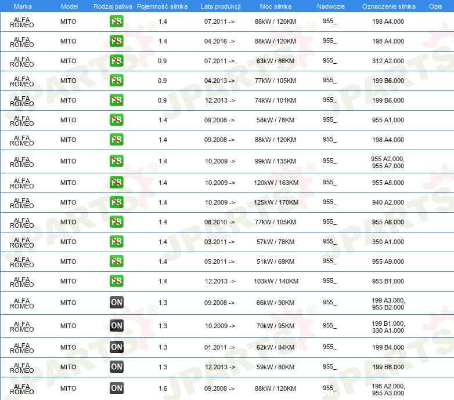Viewport: 454px width, 400px height.
Task: Click the engine codes 955 A2.000, 955 A7.000
Action: (x=388, y=162)
